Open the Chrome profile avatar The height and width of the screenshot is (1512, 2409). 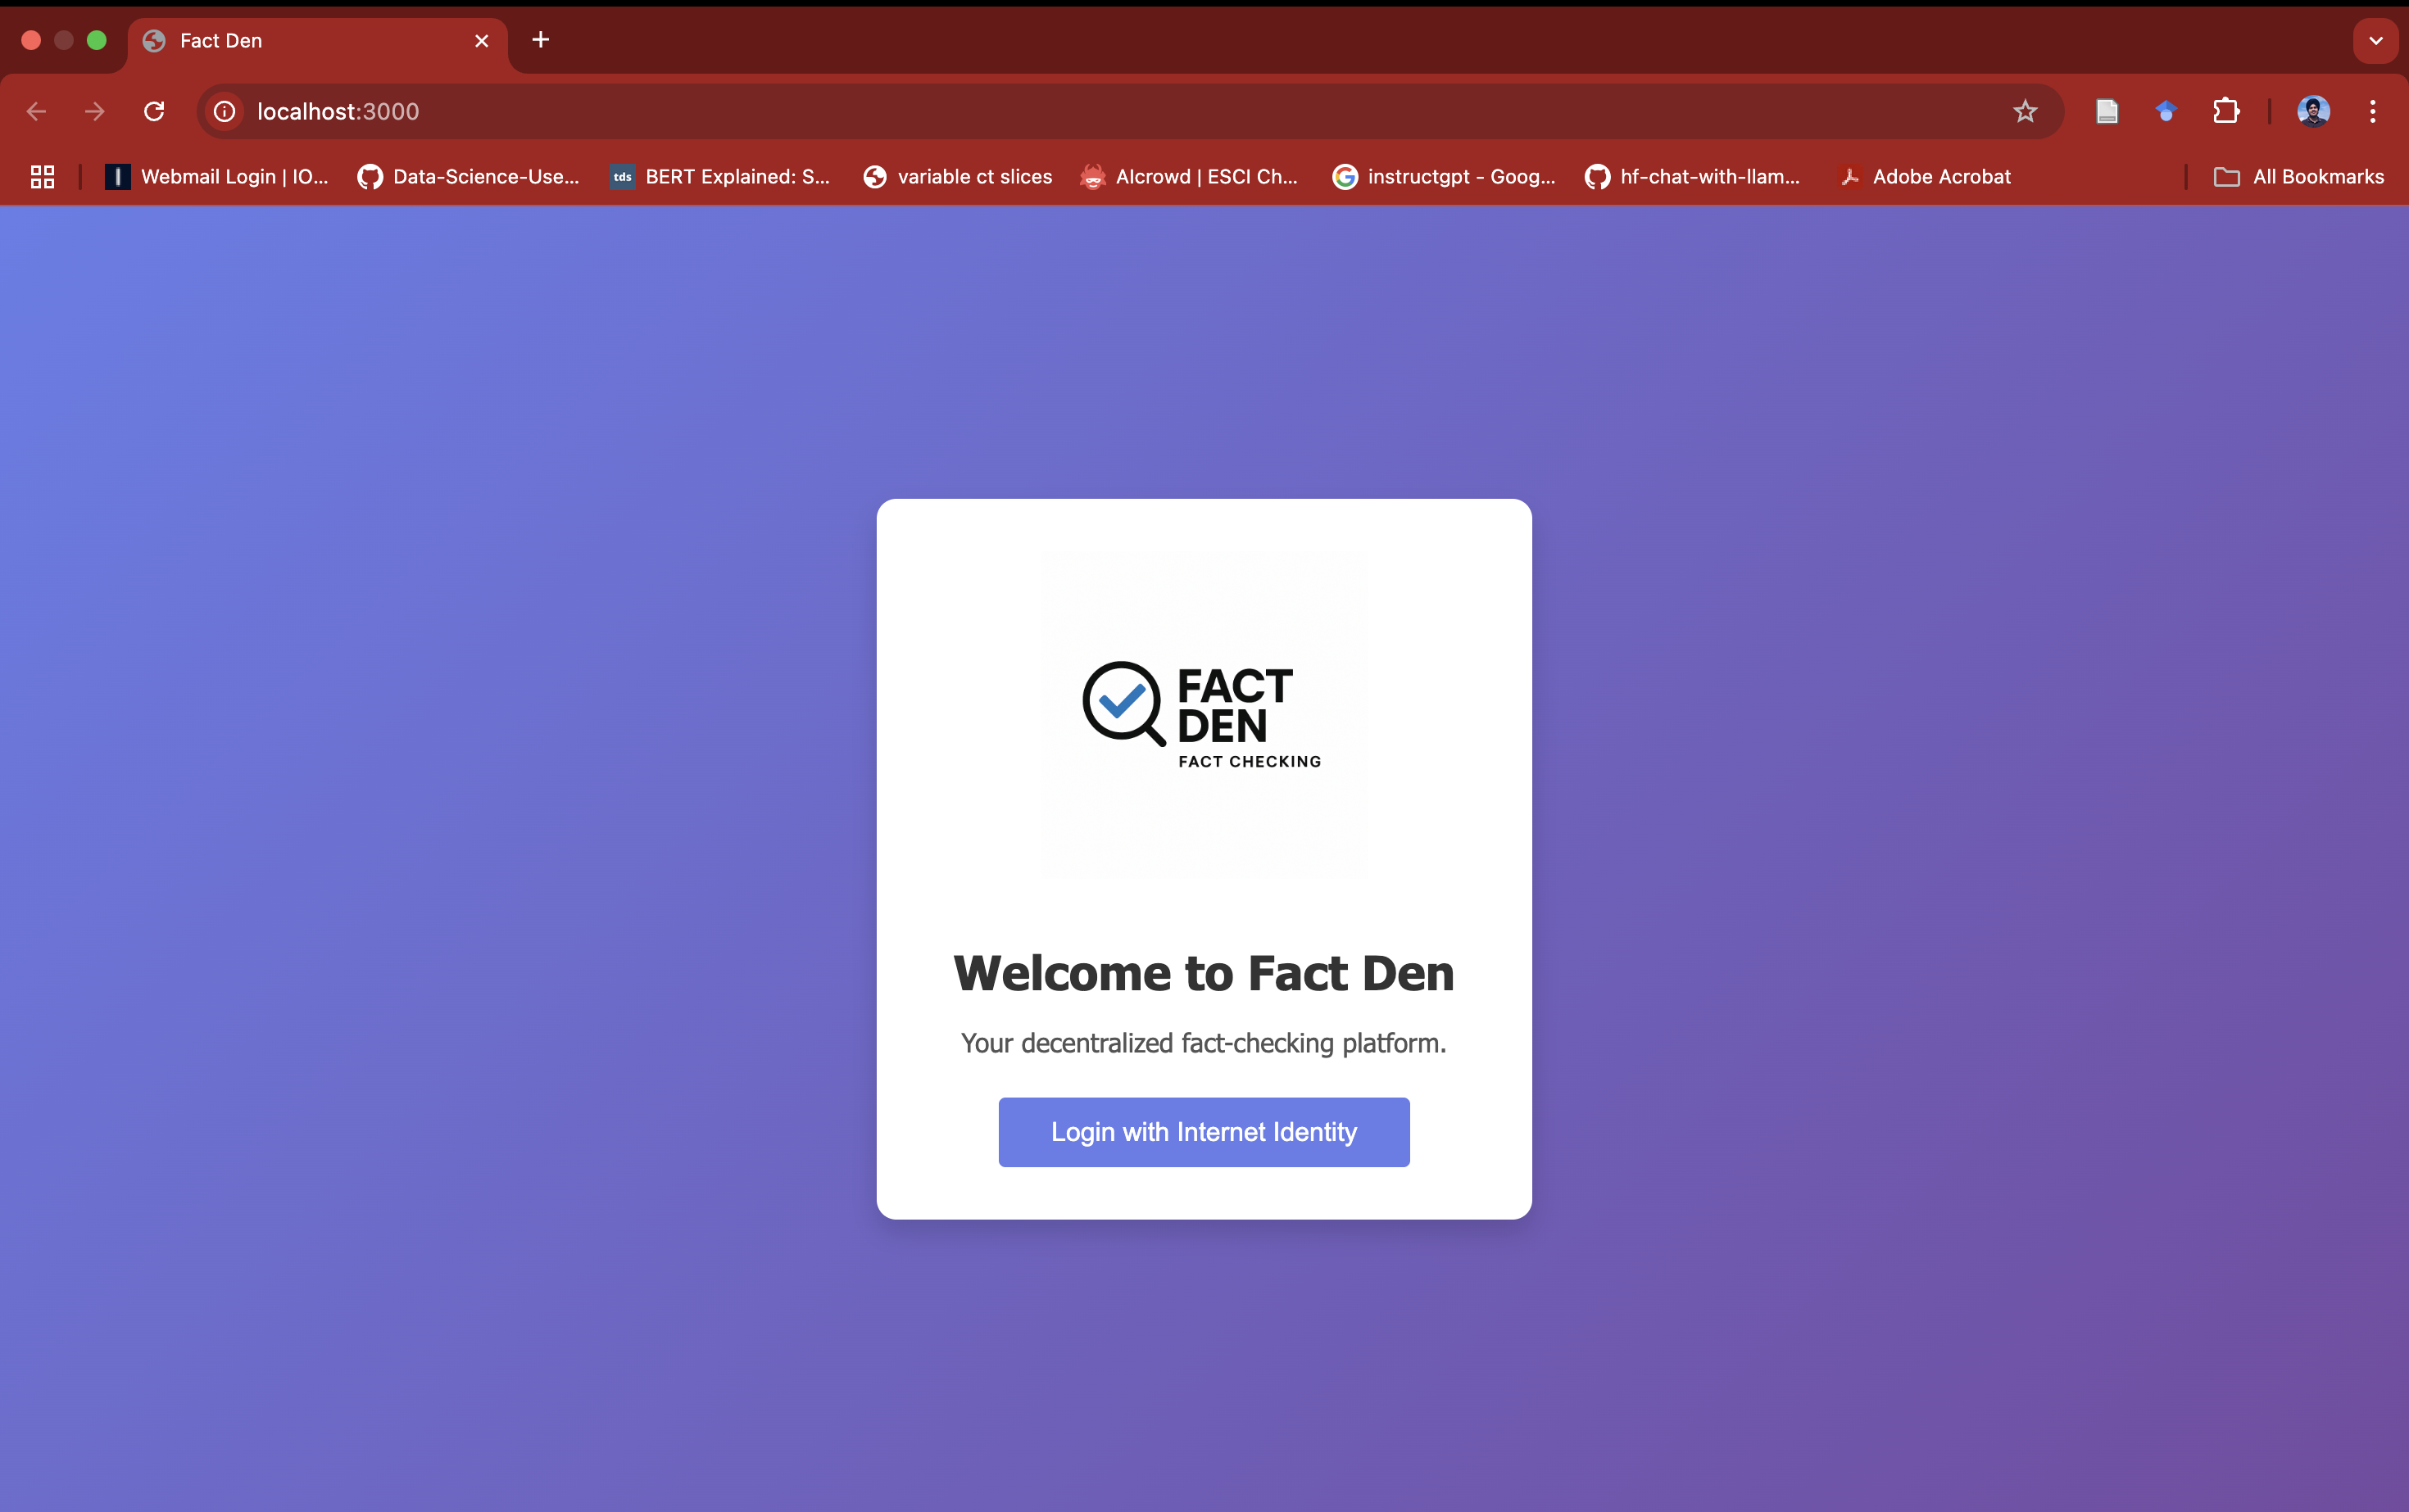[x=2313, y=111]
